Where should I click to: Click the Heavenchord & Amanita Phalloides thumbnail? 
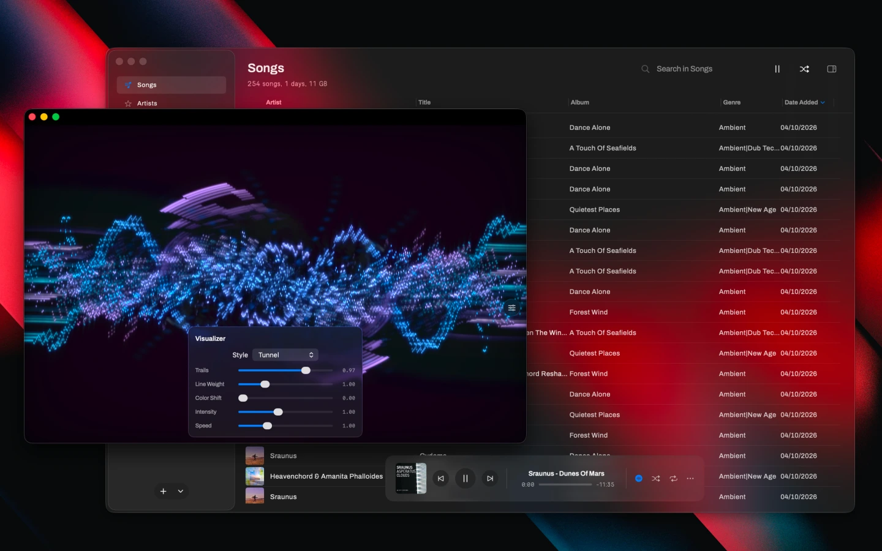[255, 476]
